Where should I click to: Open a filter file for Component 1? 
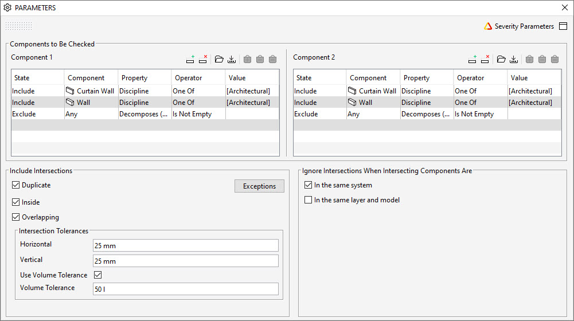pos(219,59)
